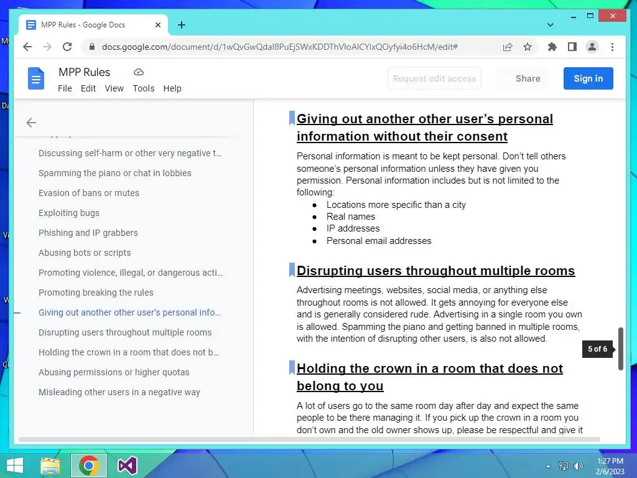This screenshot has height=478, width=637.
Task: Select Phishing and IP grabbers in the outline
Action: (88, 233)
